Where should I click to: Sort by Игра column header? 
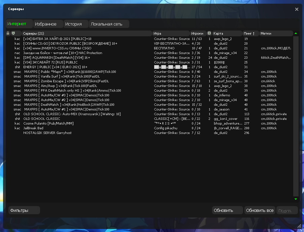171,34
